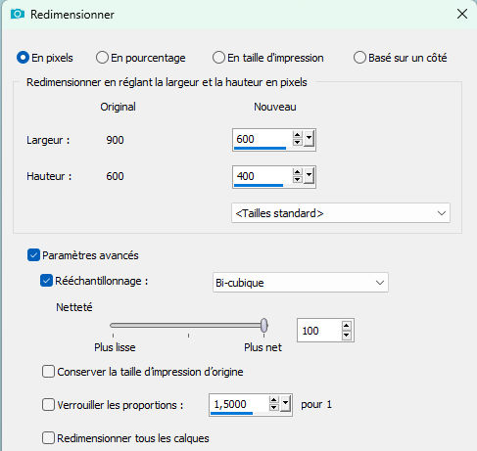Decrease Hauteur with the down arrow

pos(297,180)
